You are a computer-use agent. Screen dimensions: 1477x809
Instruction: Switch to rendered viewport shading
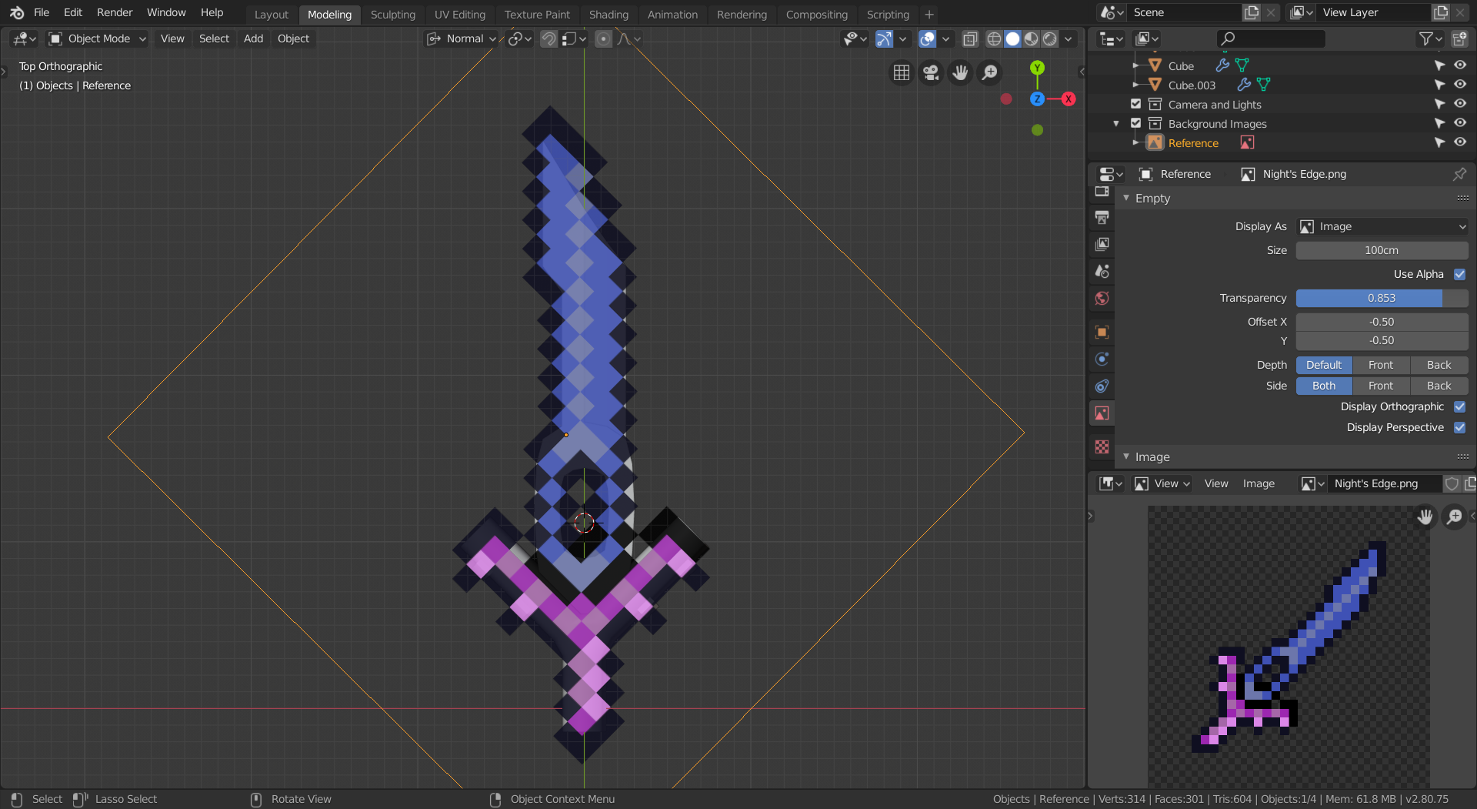pos(1049,38)
